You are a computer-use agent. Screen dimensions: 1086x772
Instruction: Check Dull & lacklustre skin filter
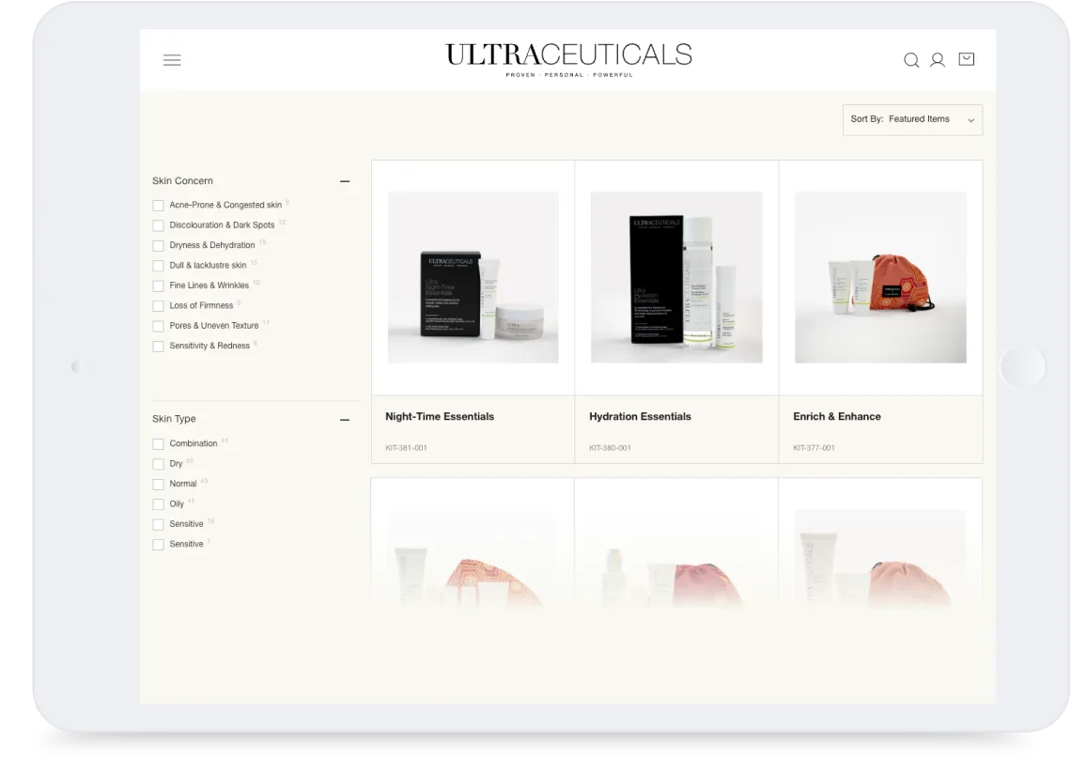pyautogui.click(x=159, y=266)
